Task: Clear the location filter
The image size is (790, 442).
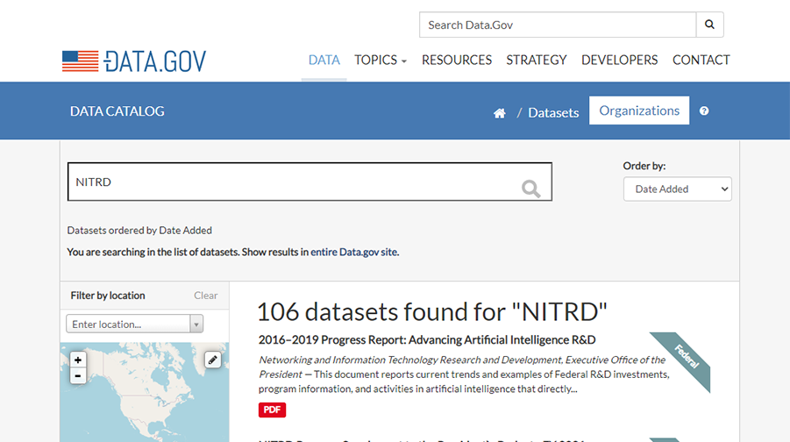Action: [x=205, y=296]
